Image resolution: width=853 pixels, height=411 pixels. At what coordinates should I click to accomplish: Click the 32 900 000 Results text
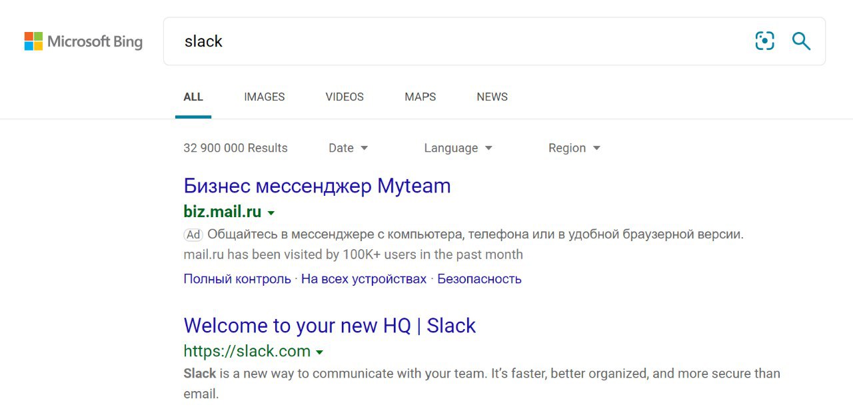coord(236,148)
